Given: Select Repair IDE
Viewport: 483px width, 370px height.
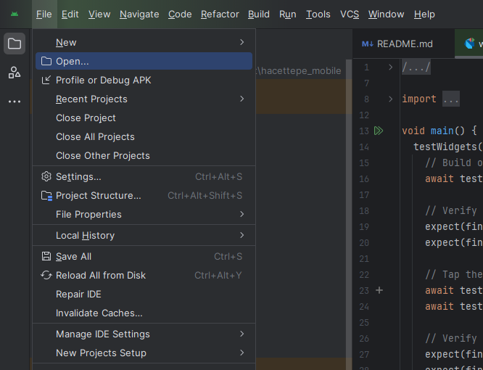Looking at the screenshot, I should pyautogui.click(x=144, y=295).
